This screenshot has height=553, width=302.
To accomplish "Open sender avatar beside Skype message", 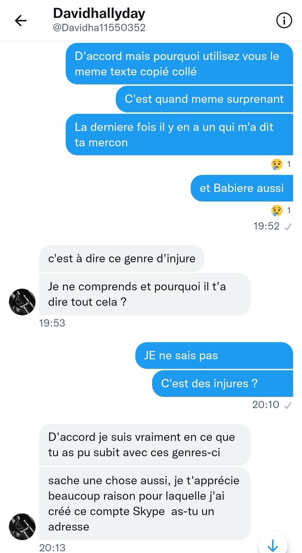I will pyautogui.click(x=22, y=526).
